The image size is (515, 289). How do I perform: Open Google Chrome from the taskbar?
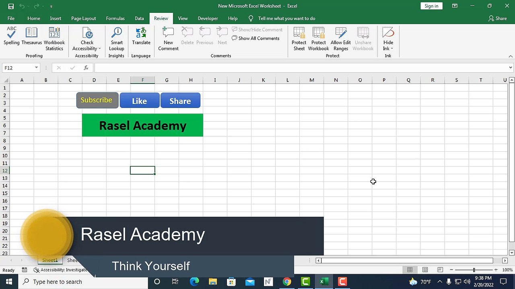tap(287, 281)
